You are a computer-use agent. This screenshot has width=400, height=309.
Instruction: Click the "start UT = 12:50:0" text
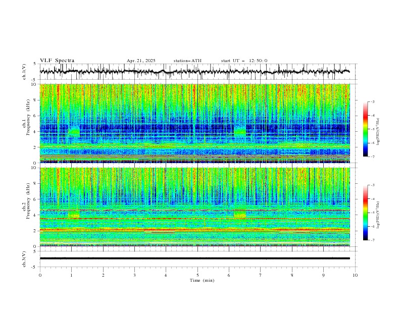pos(244,61)
